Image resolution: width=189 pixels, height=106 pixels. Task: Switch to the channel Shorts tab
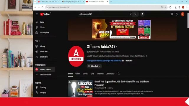click(85, 74)
